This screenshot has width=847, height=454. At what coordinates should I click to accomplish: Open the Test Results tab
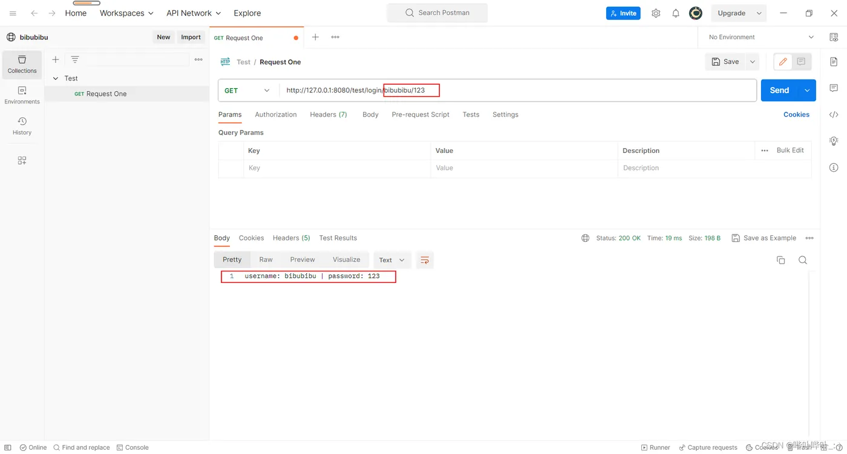coord(338,238)
